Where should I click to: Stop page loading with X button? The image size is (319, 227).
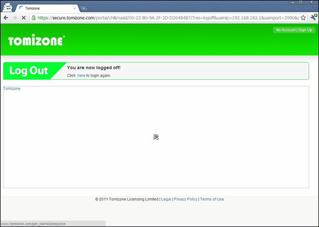coord(24,18)
